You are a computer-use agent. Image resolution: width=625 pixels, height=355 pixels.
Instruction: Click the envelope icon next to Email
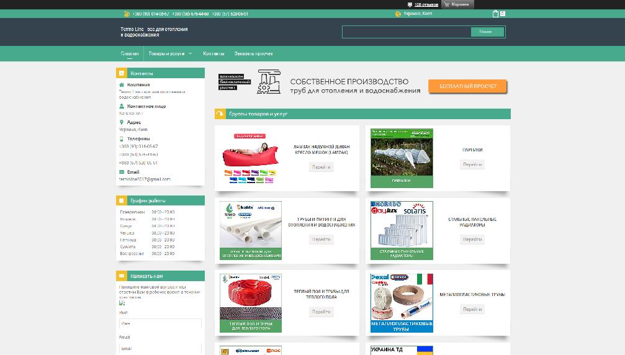(122, 172)
